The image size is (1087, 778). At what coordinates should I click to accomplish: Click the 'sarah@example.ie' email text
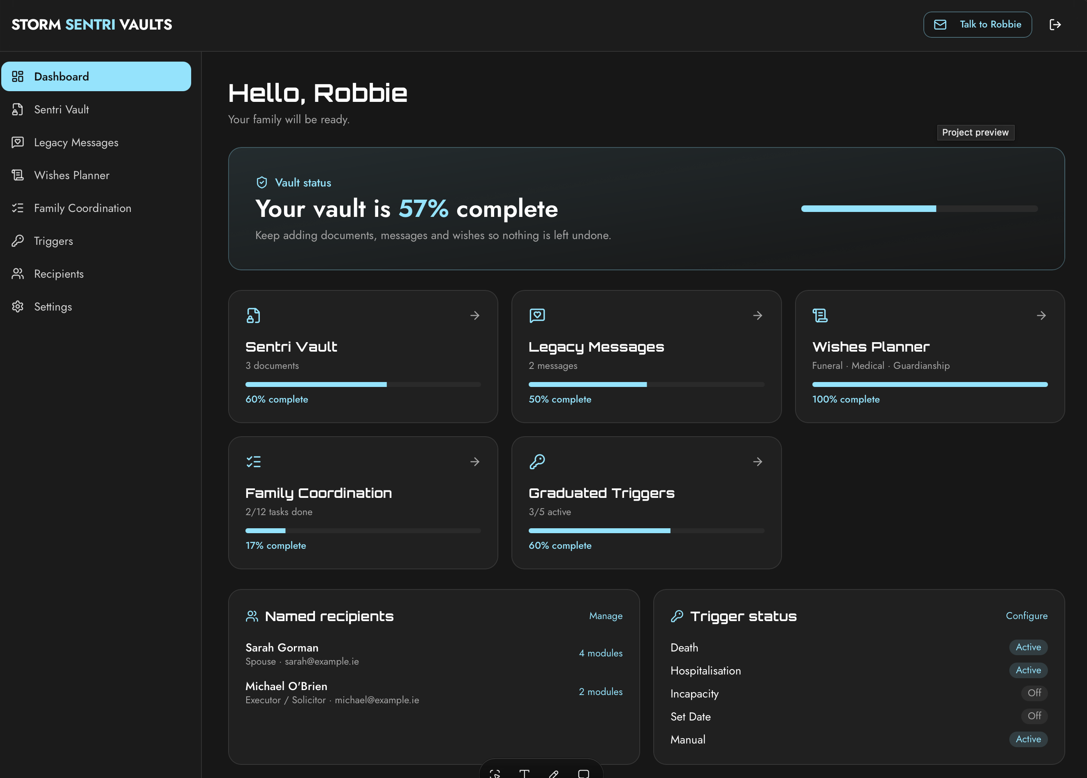point(321,662)
